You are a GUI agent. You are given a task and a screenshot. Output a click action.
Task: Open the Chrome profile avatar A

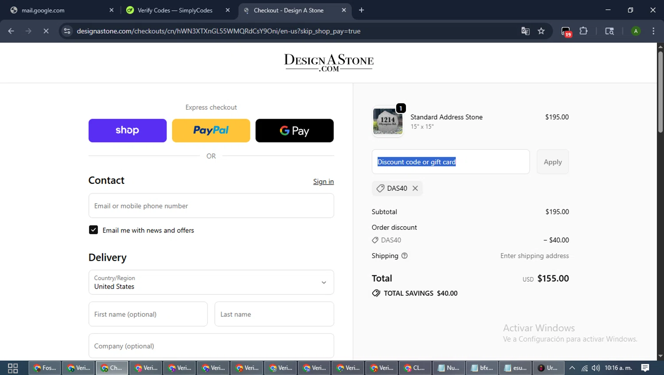pyautogui.click(x=636, y=31)
